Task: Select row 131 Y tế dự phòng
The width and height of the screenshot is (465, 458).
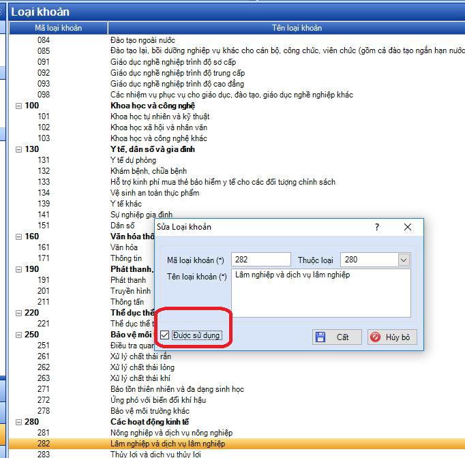Action: click(237, 160)
